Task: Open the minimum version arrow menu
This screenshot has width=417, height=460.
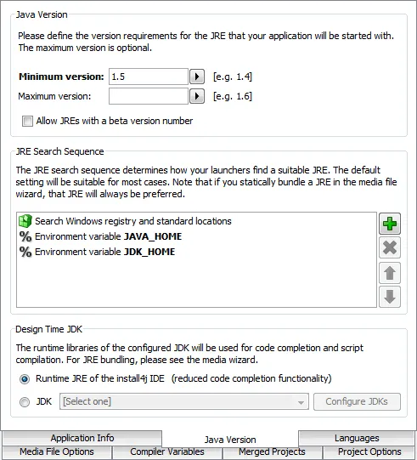Action: coord(197,77)
